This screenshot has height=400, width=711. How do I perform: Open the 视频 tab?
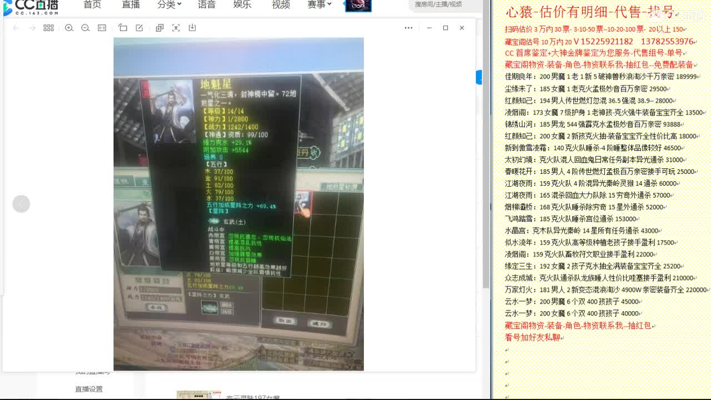(x=281, y=4)
